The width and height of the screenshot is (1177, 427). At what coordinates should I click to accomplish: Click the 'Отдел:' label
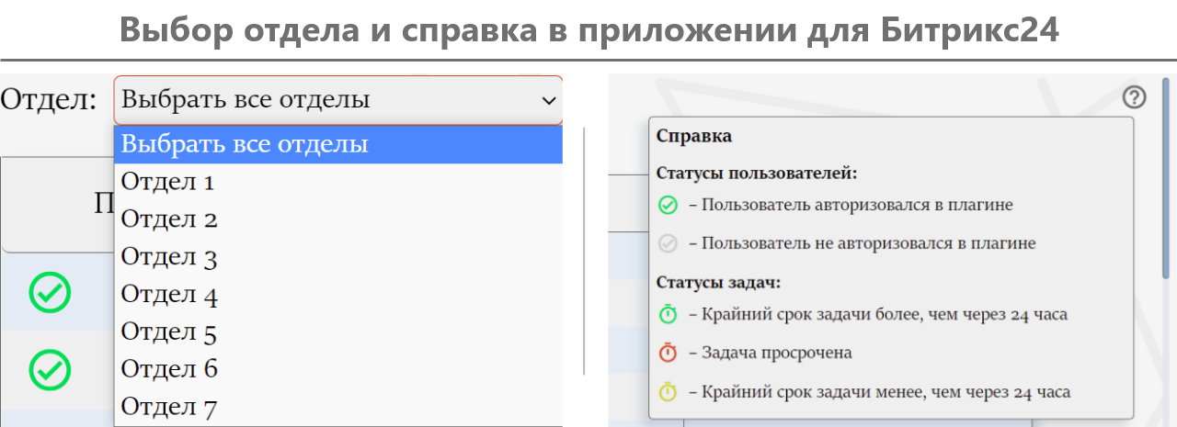[49, 99]
